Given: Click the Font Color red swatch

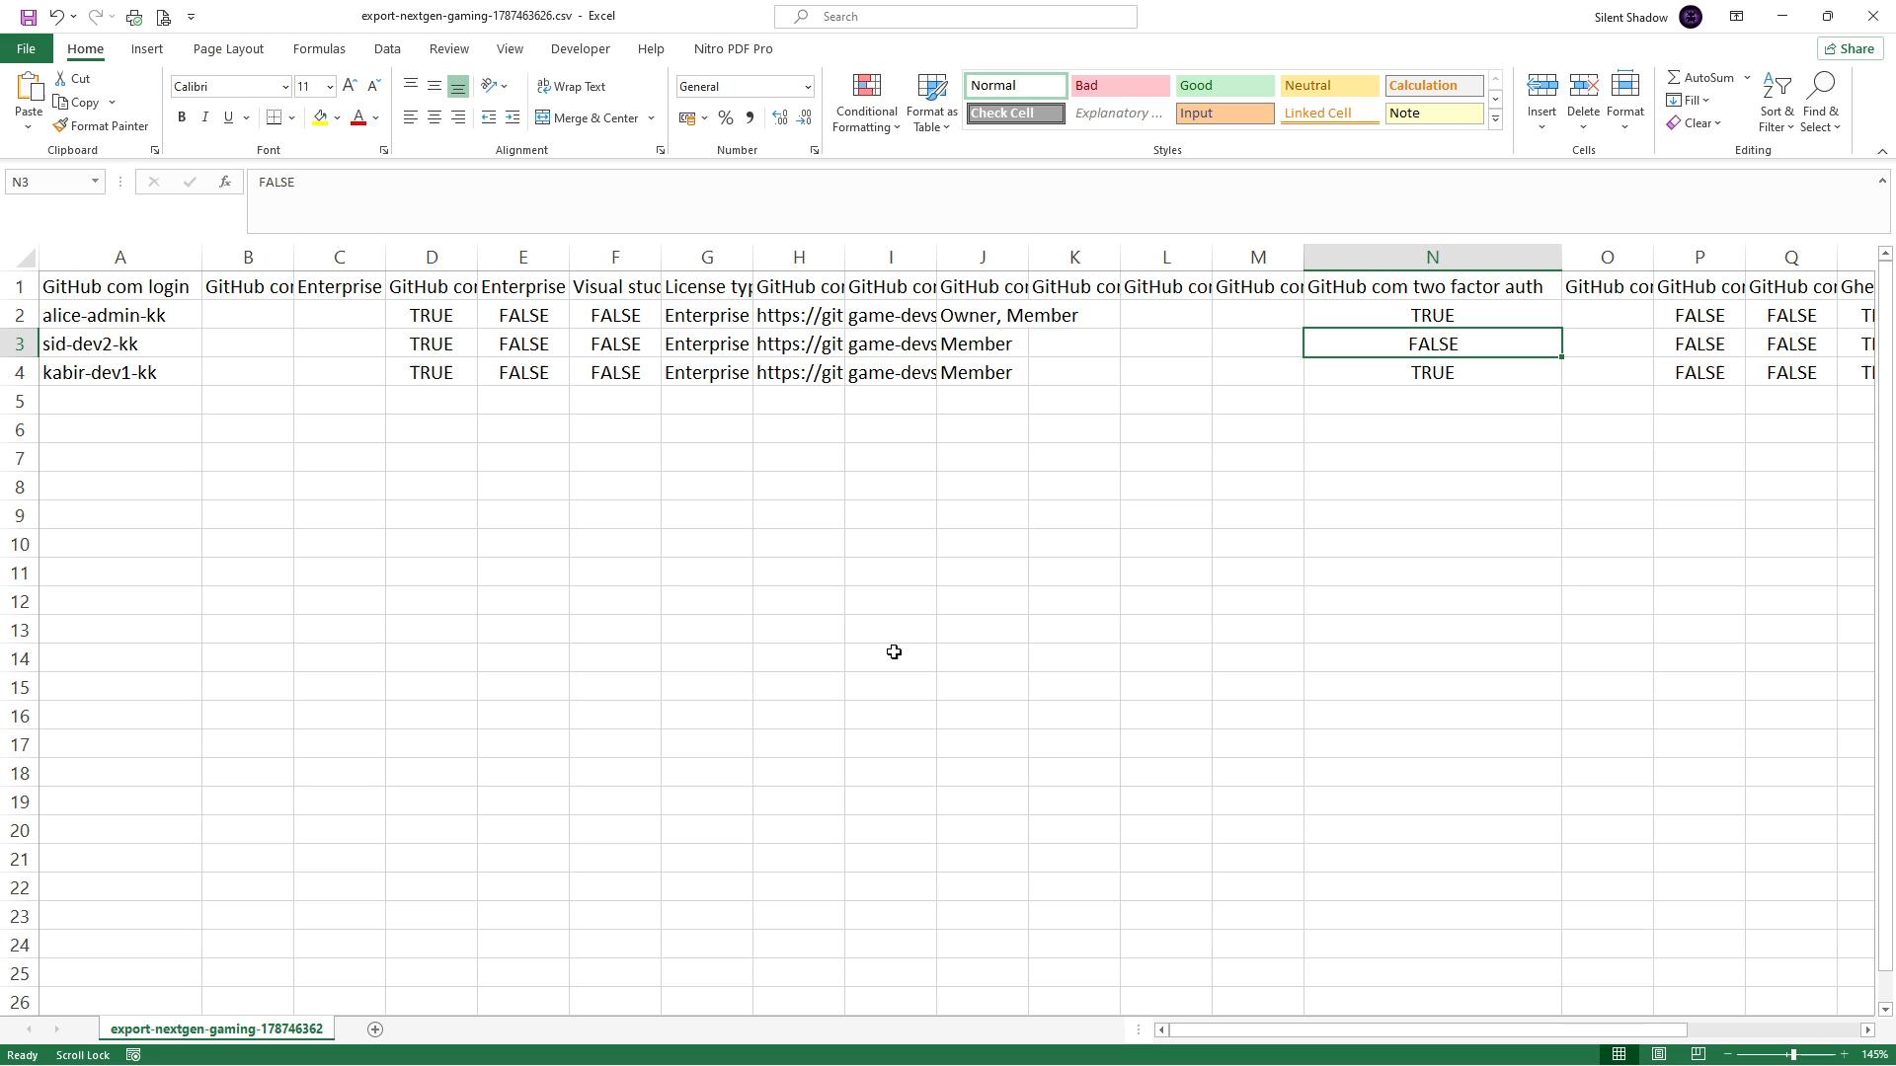Looking at the screenshot, I should 358,117.
